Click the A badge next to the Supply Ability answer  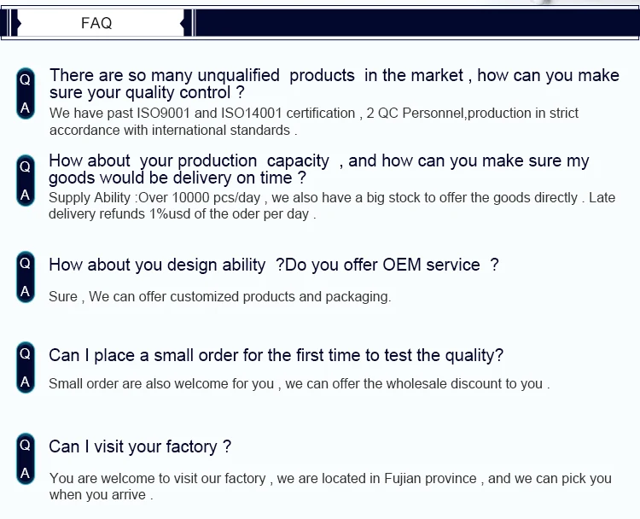coord(25,194)
